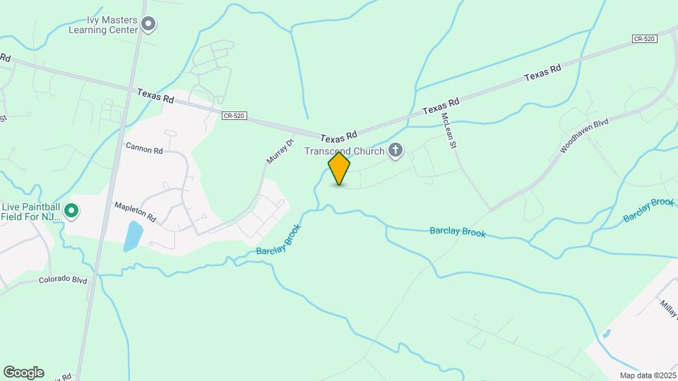This screenshot has height=381, width=678.
Task: Click the Map data ©2025 text
Action: tap(648, 376)
